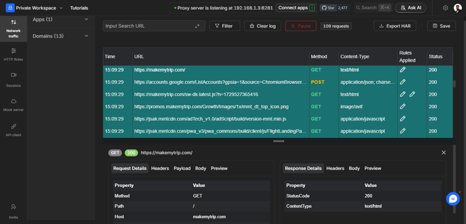Switch to the request Payload tab
Viewport: 466px width, 224px height.
point(182,168)
